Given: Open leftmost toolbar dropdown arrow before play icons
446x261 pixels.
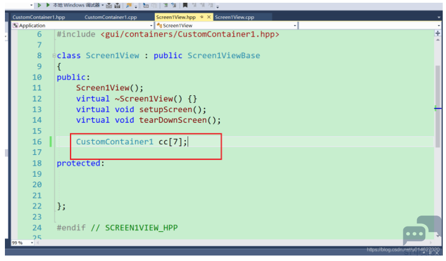Looking at the screenshot, I should (31, 5).
